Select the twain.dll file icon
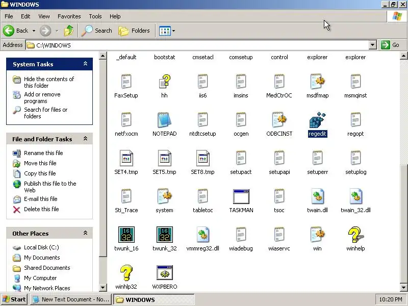This screenshot has height=306, width=408. click(x=317, y=196)
